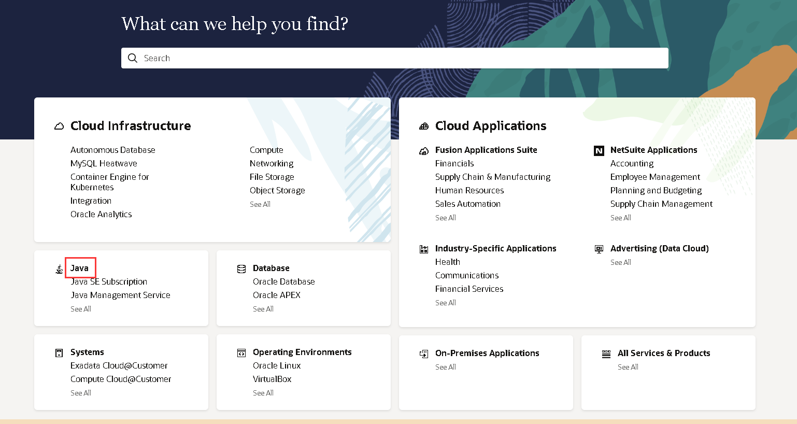Viewport: 797px width, 424px height.
Task: Click the Java coffee cup icon
Action: (x=59, y=268)
